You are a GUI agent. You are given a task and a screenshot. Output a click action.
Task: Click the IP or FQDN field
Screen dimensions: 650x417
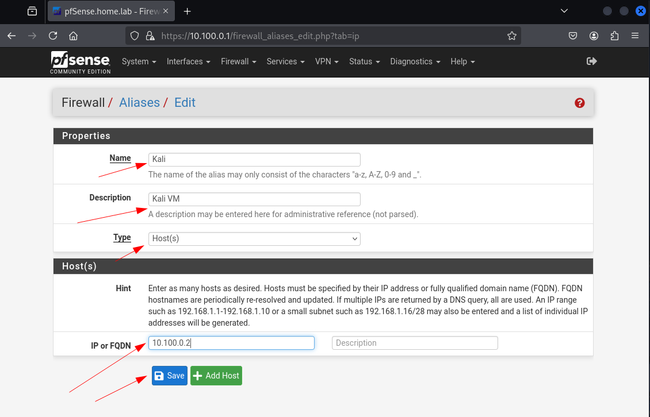(x=231, y=343)
